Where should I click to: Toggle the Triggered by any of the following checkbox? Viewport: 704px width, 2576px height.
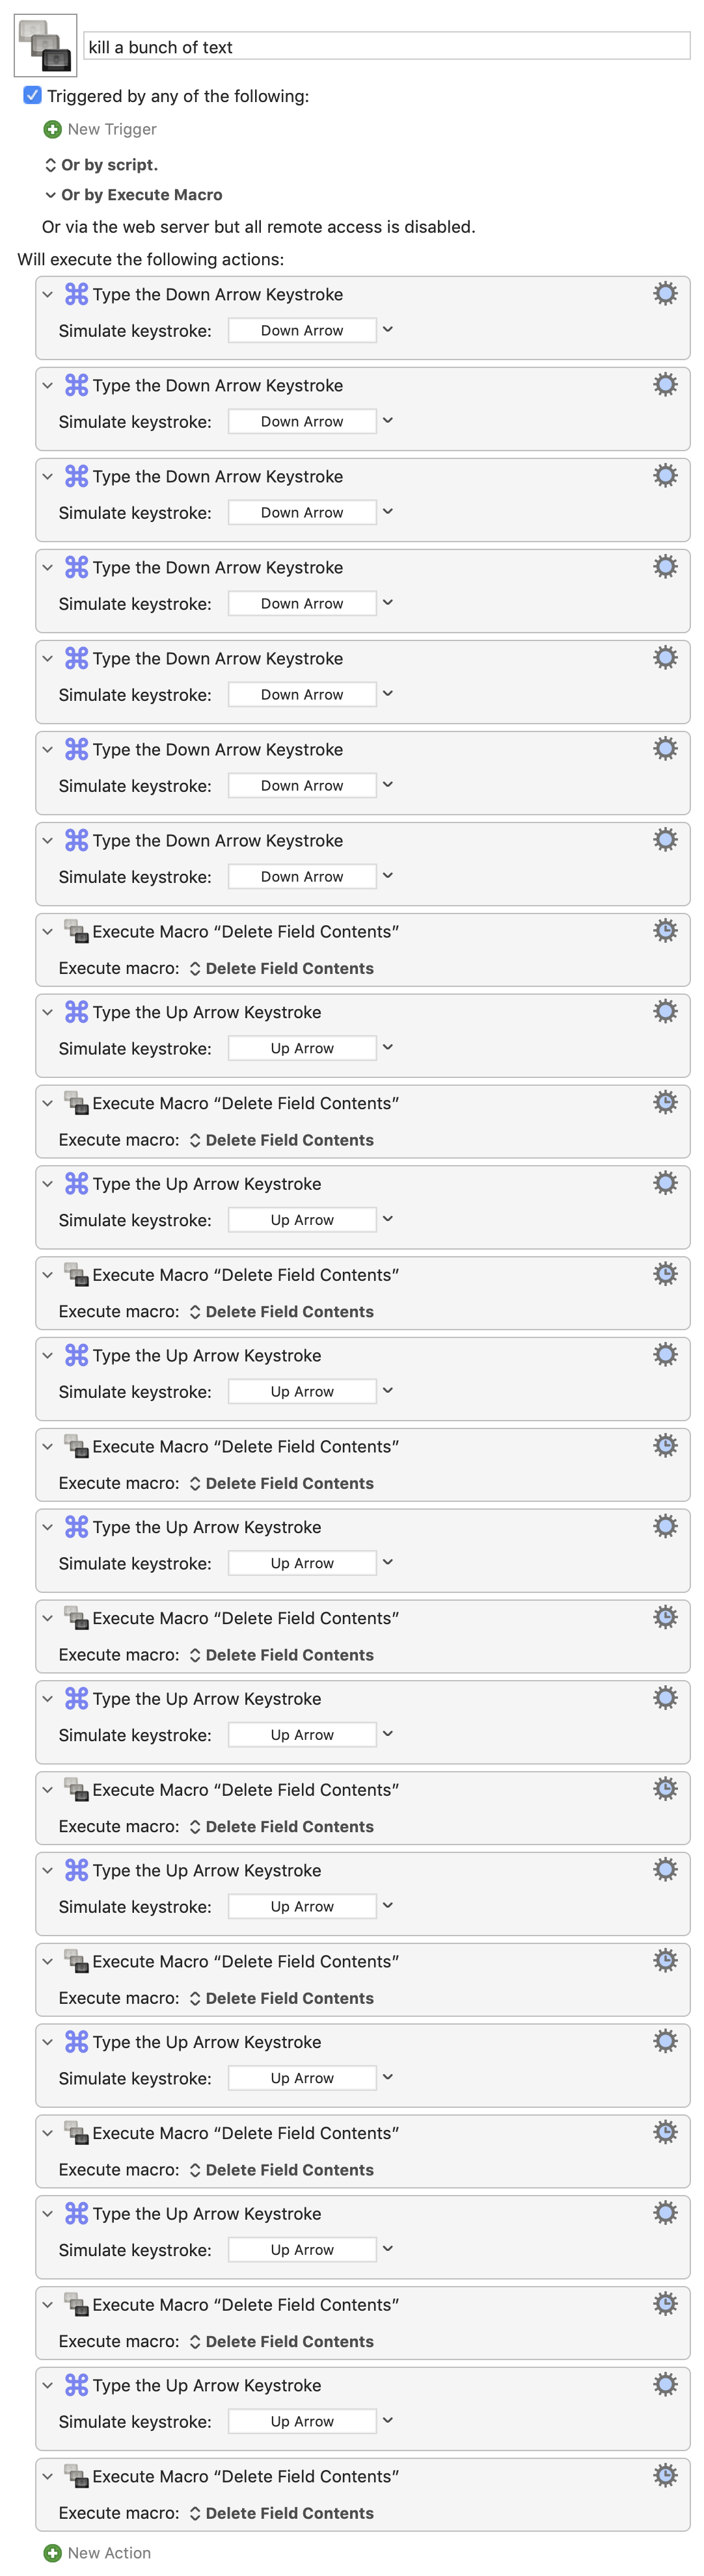point(32,95)
